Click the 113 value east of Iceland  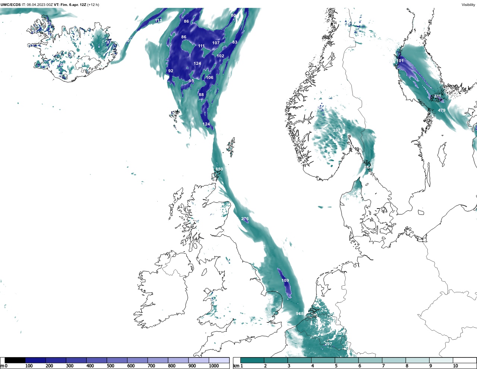[159, 20]
